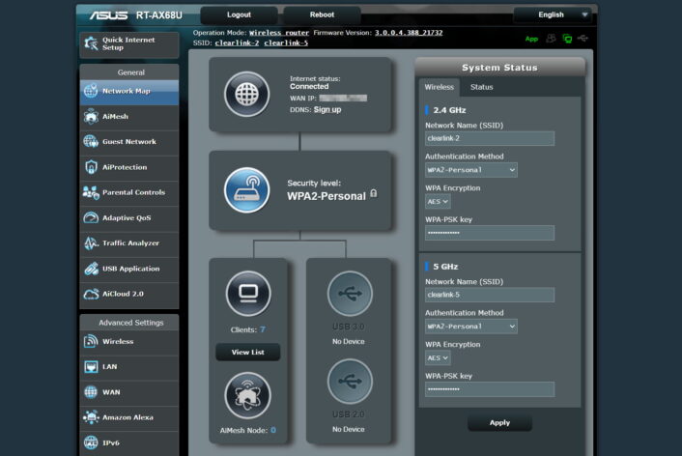Click the USB status icon in header
The height and width of the screenshot is (456, 682).
coord(583,39)
